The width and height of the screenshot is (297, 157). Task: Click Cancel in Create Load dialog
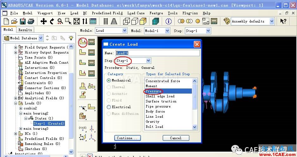coord(176,138)
